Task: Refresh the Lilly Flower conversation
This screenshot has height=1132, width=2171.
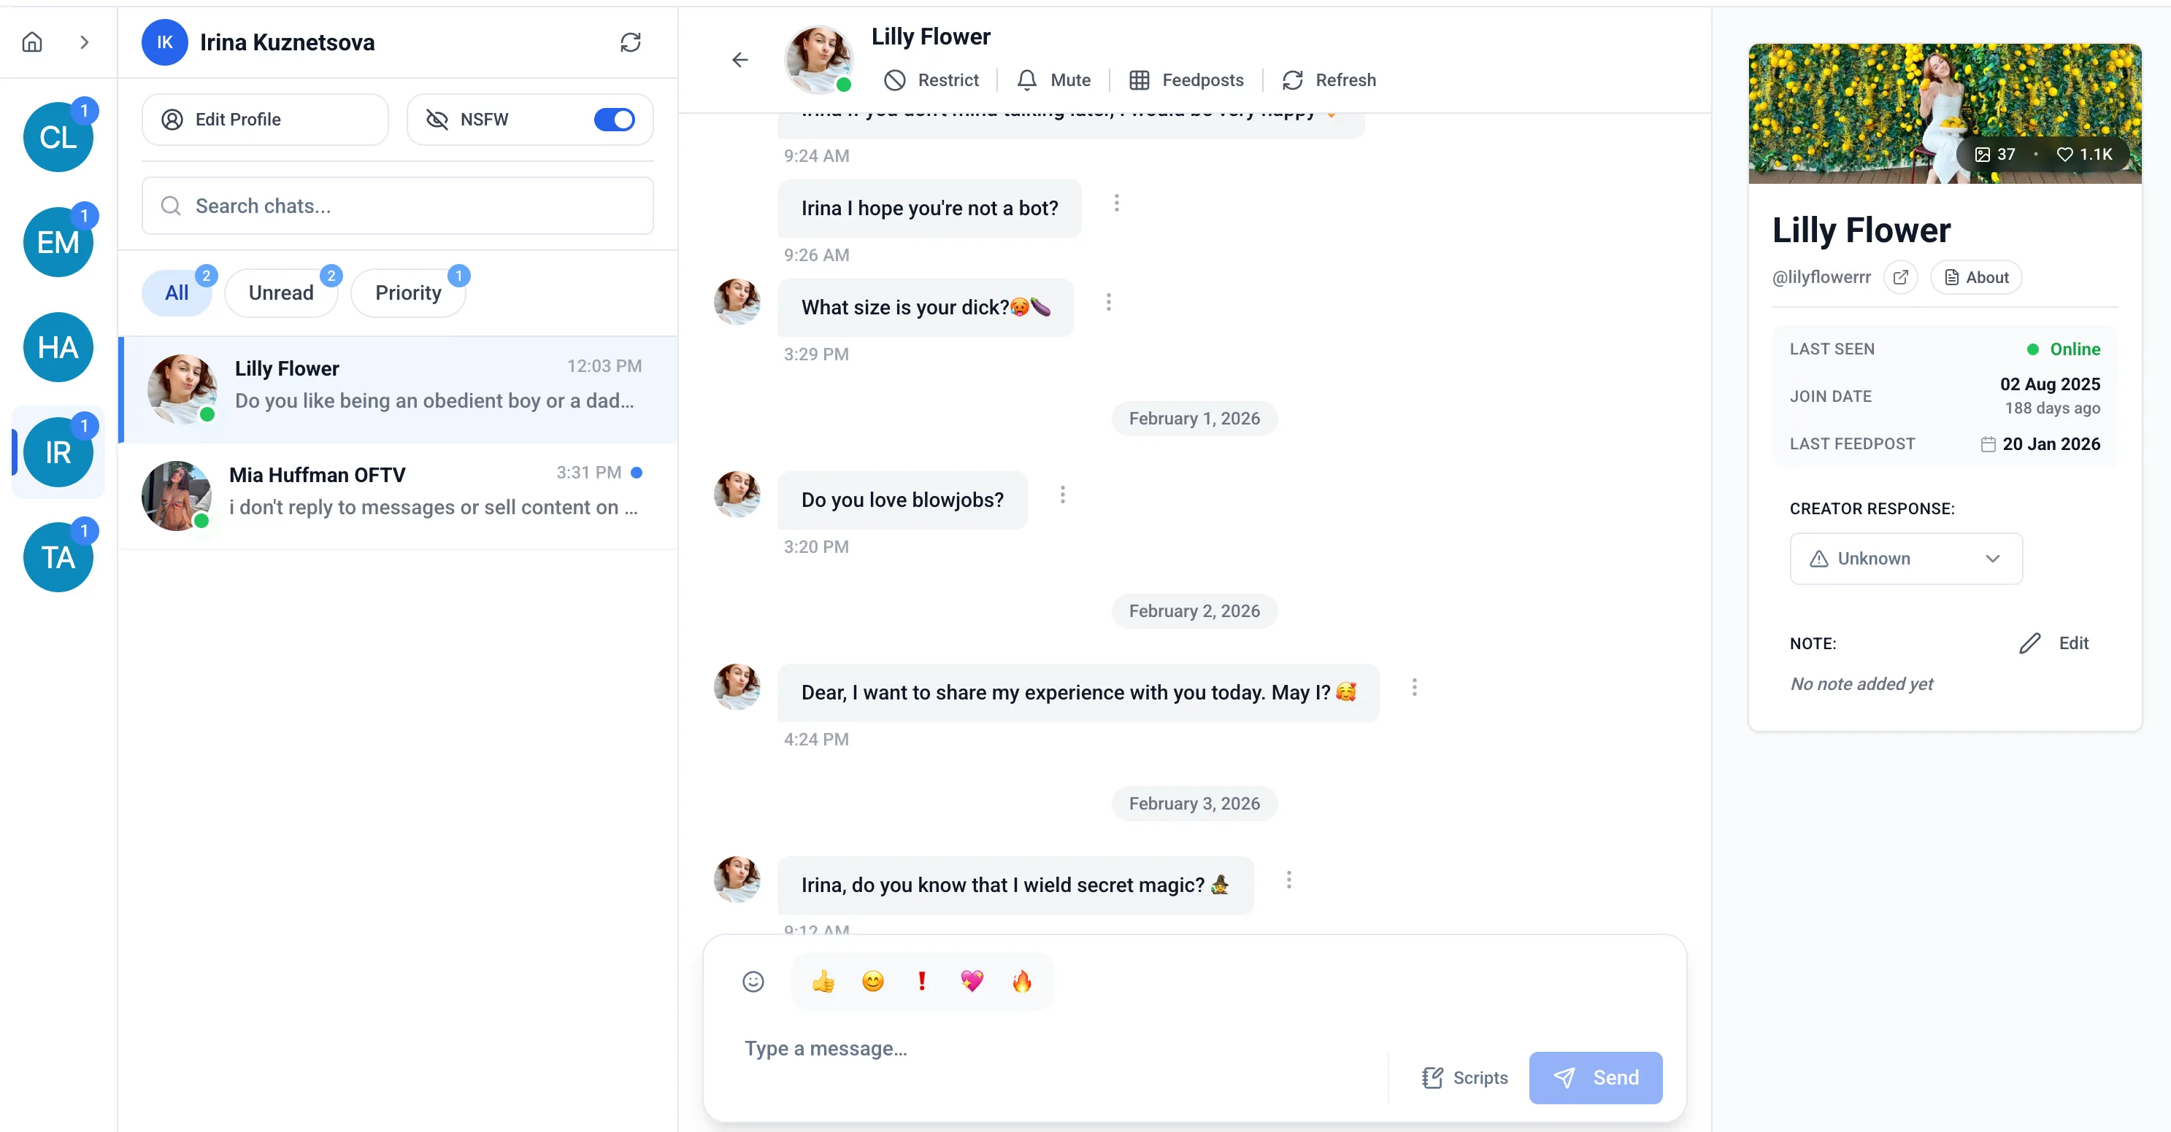Action: click(1329, 80)
